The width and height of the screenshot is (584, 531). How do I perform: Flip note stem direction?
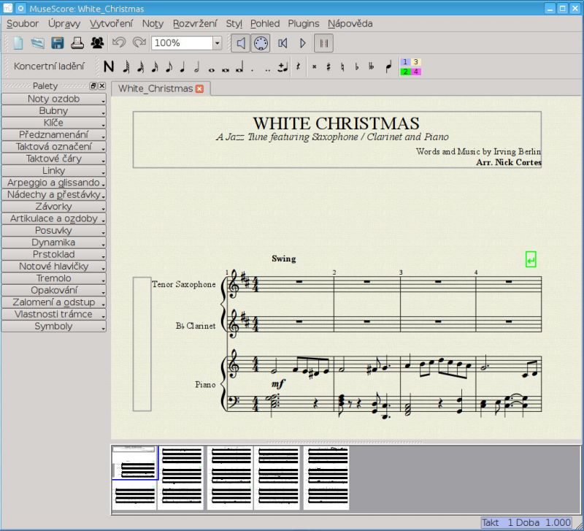click(388, 66)
